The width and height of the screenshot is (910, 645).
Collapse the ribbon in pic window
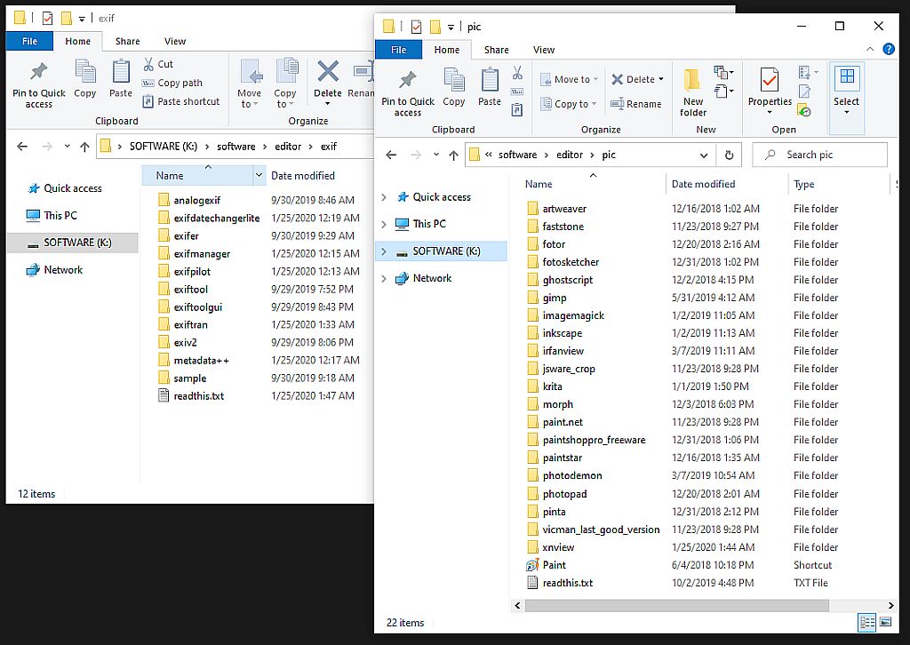click(870, 49)
